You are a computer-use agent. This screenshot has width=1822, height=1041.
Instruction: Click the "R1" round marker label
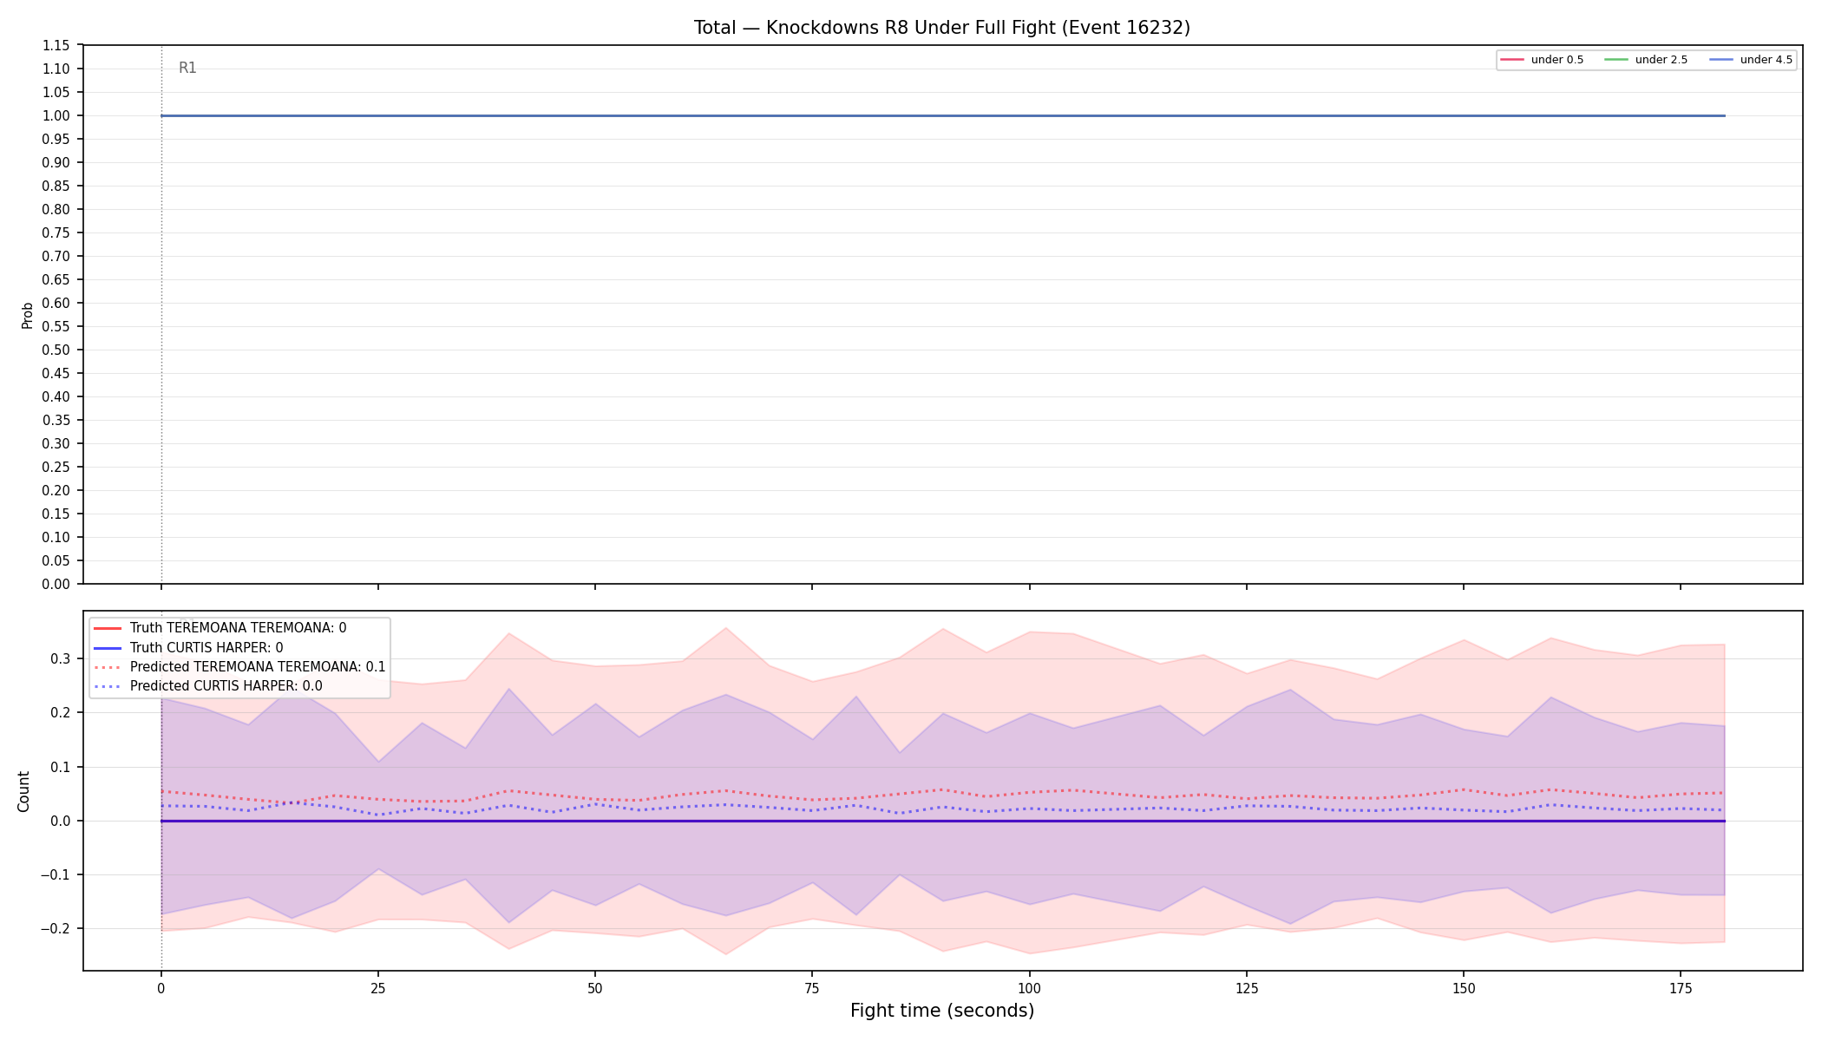click(187, 68)
